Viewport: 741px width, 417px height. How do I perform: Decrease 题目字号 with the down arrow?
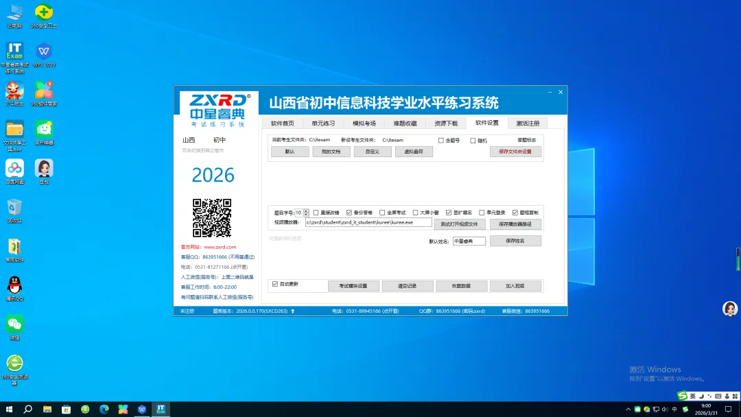(x=306, y=215)
